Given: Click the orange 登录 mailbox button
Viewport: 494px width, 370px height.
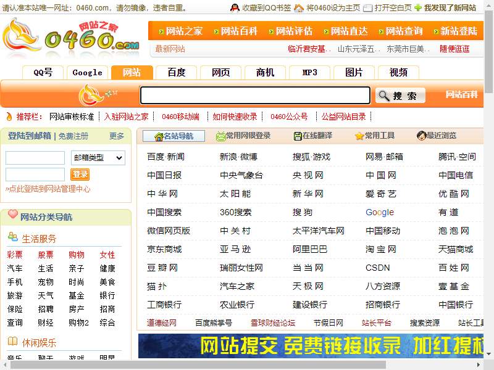Looking at the screenshot, I should 80,175.
